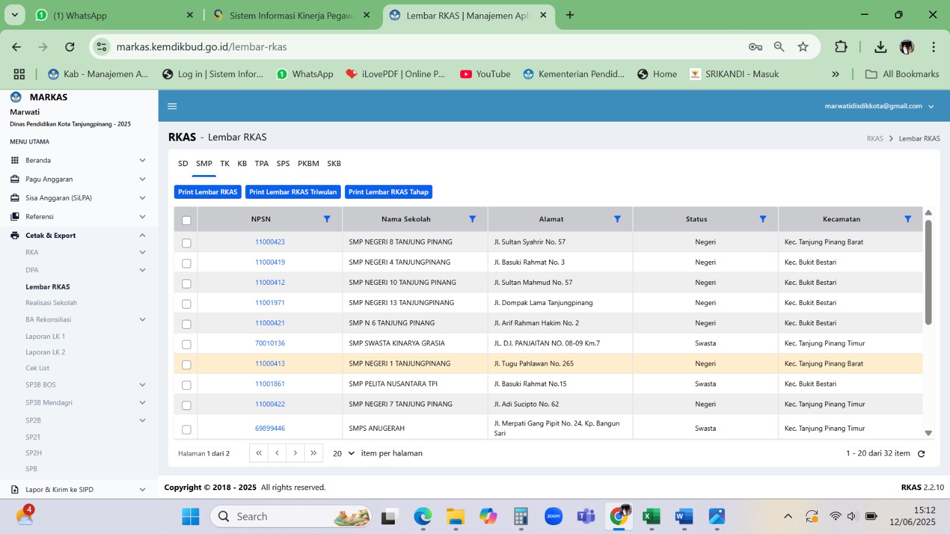
Task: Select the SMP NEGERI 1 TANJUNGPINANG row checkbox
Action: 186,364
